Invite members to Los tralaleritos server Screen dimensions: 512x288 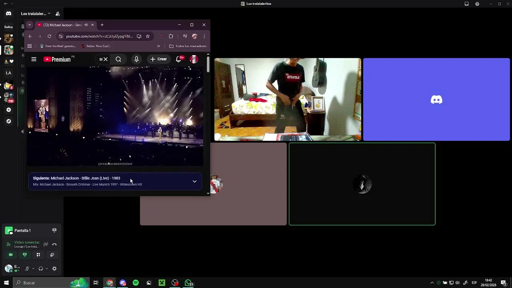click(58, 14)
